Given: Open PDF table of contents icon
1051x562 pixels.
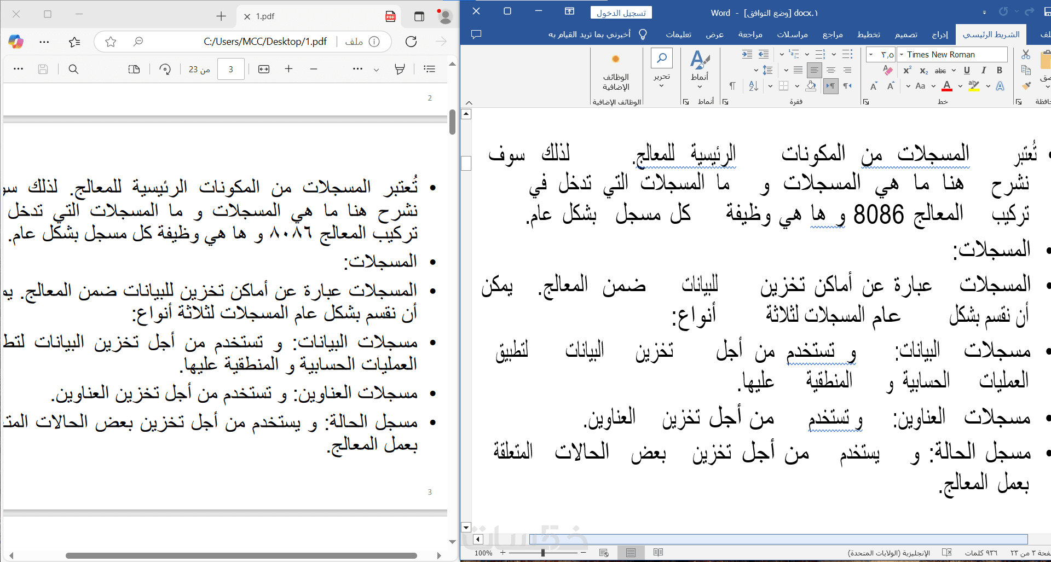Looking at the screenshot, I should 430,69.
